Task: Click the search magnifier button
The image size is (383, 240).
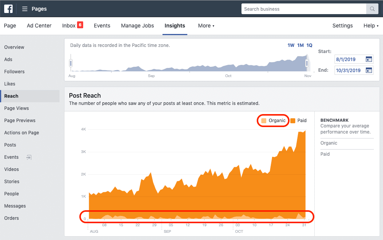Action: pos(372,9)
